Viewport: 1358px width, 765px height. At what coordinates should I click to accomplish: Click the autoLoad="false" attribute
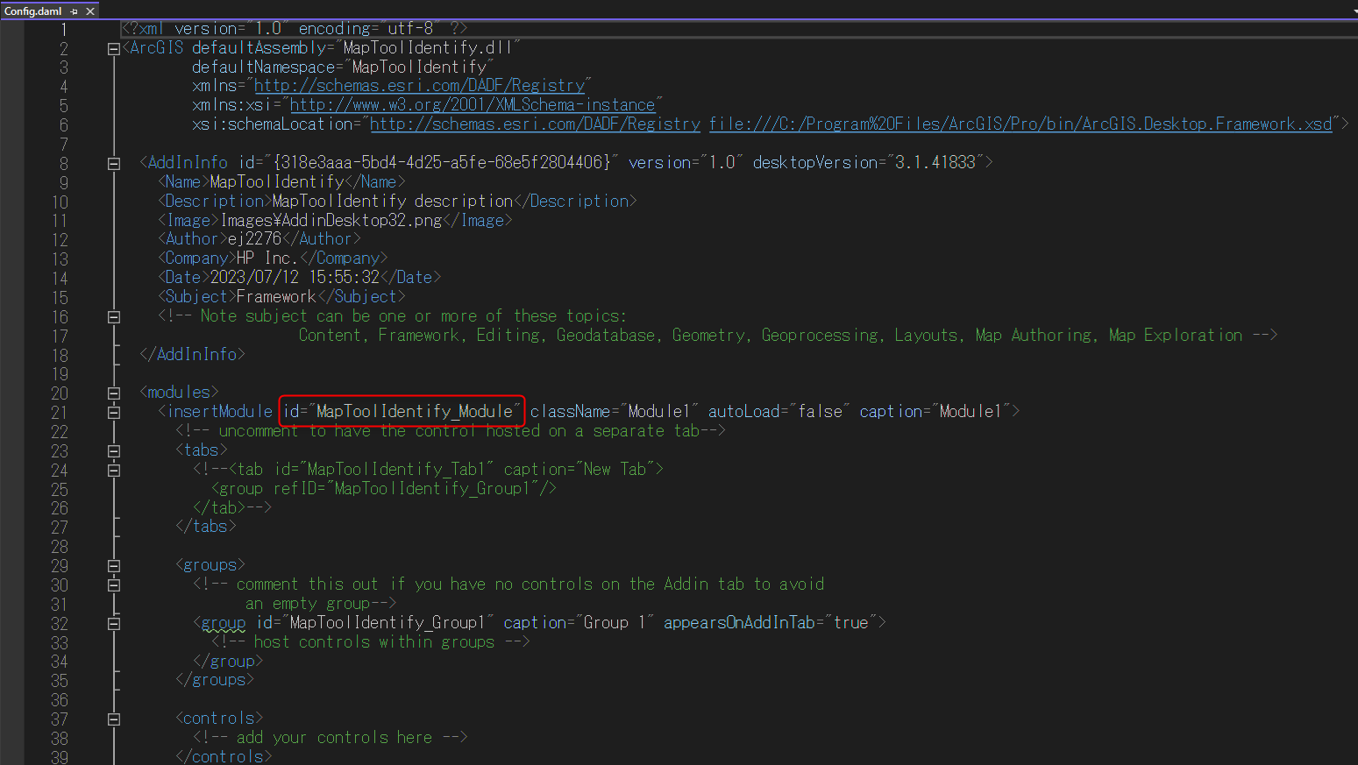[x=779, y=412]
